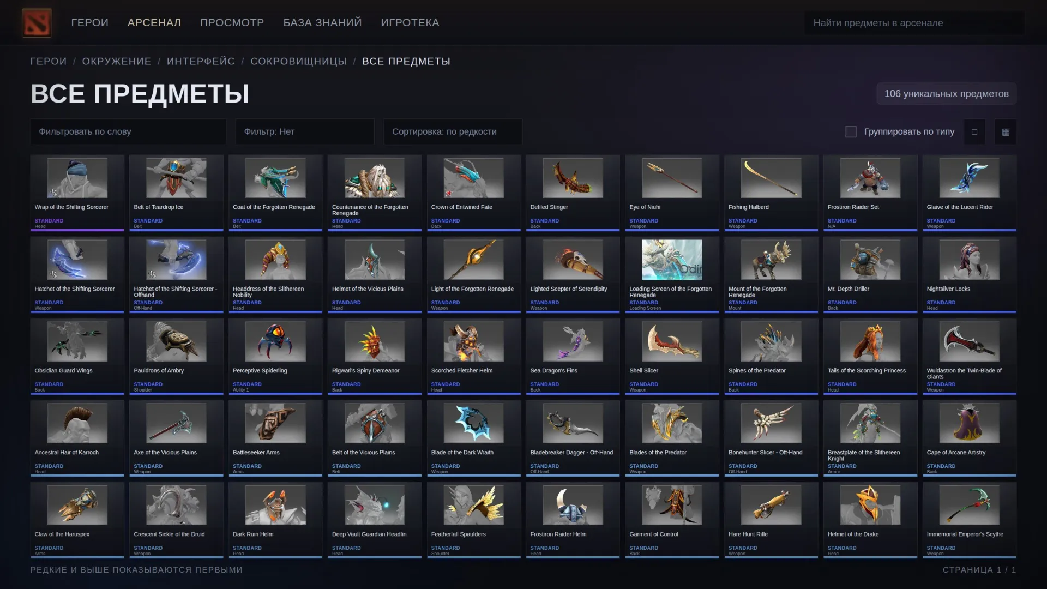The height and width of the screenshot is (589, 1047).
Task: Select the Fishing Halberd item
Action: pos(771,193)
